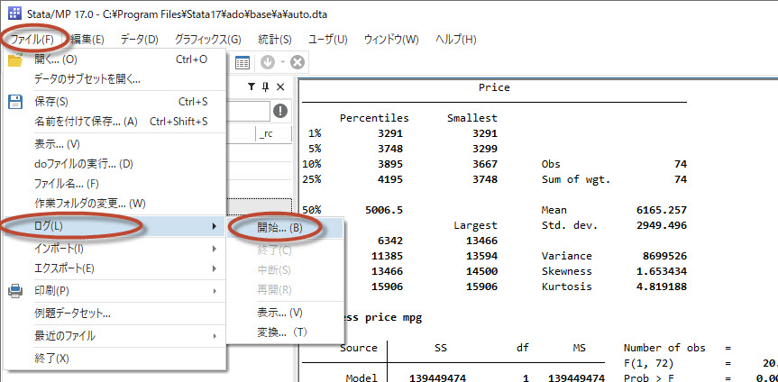Expand the インポート(I) submenu arrow
The height and width of the screenshot is (382, 778).
(215, 249)
